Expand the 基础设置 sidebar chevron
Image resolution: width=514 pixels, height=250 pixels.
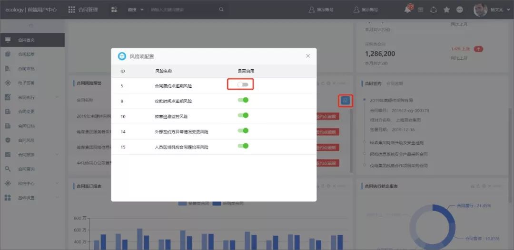[58, 198]
